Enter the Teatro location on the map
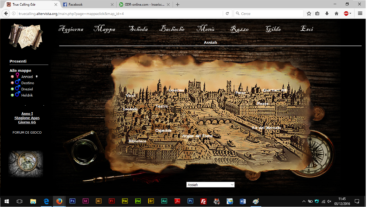The image size is (367, 207). [162, 106]
